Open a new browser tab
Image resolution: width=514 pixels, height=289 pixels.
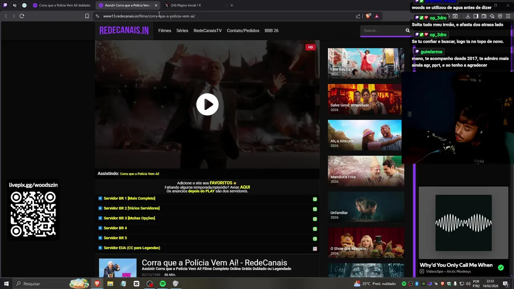click(232, 5)
